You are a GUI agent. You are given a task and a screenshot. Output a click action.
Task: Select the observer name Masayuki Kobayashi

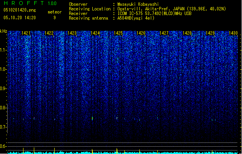[x=138, y=4]
